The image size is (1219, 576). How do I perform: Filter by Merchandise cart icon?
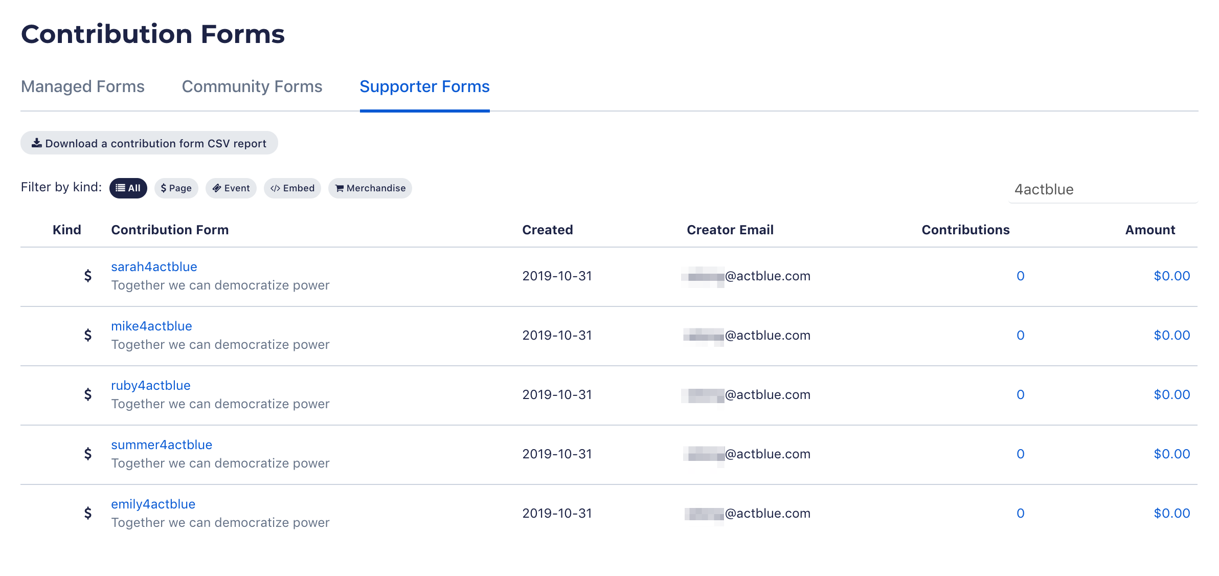[x=339, y=188]
